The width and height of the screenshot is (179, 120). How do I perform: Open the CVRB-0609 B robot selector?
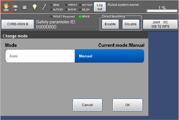pyautogui.click(x=18, y=24)
